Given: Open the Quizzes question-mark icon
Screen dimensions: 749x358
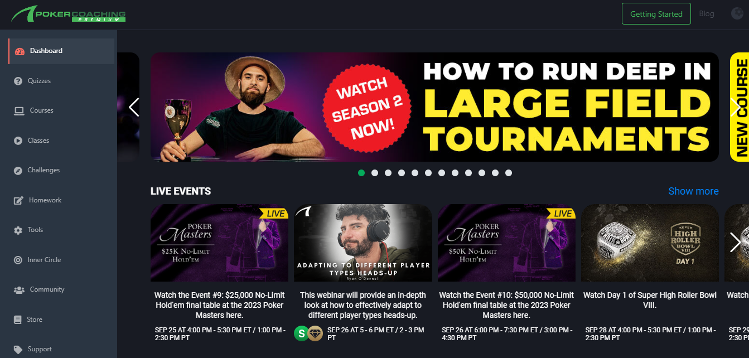Looking at the screenshot, I should pyautogui.click(x=18, y=81).
